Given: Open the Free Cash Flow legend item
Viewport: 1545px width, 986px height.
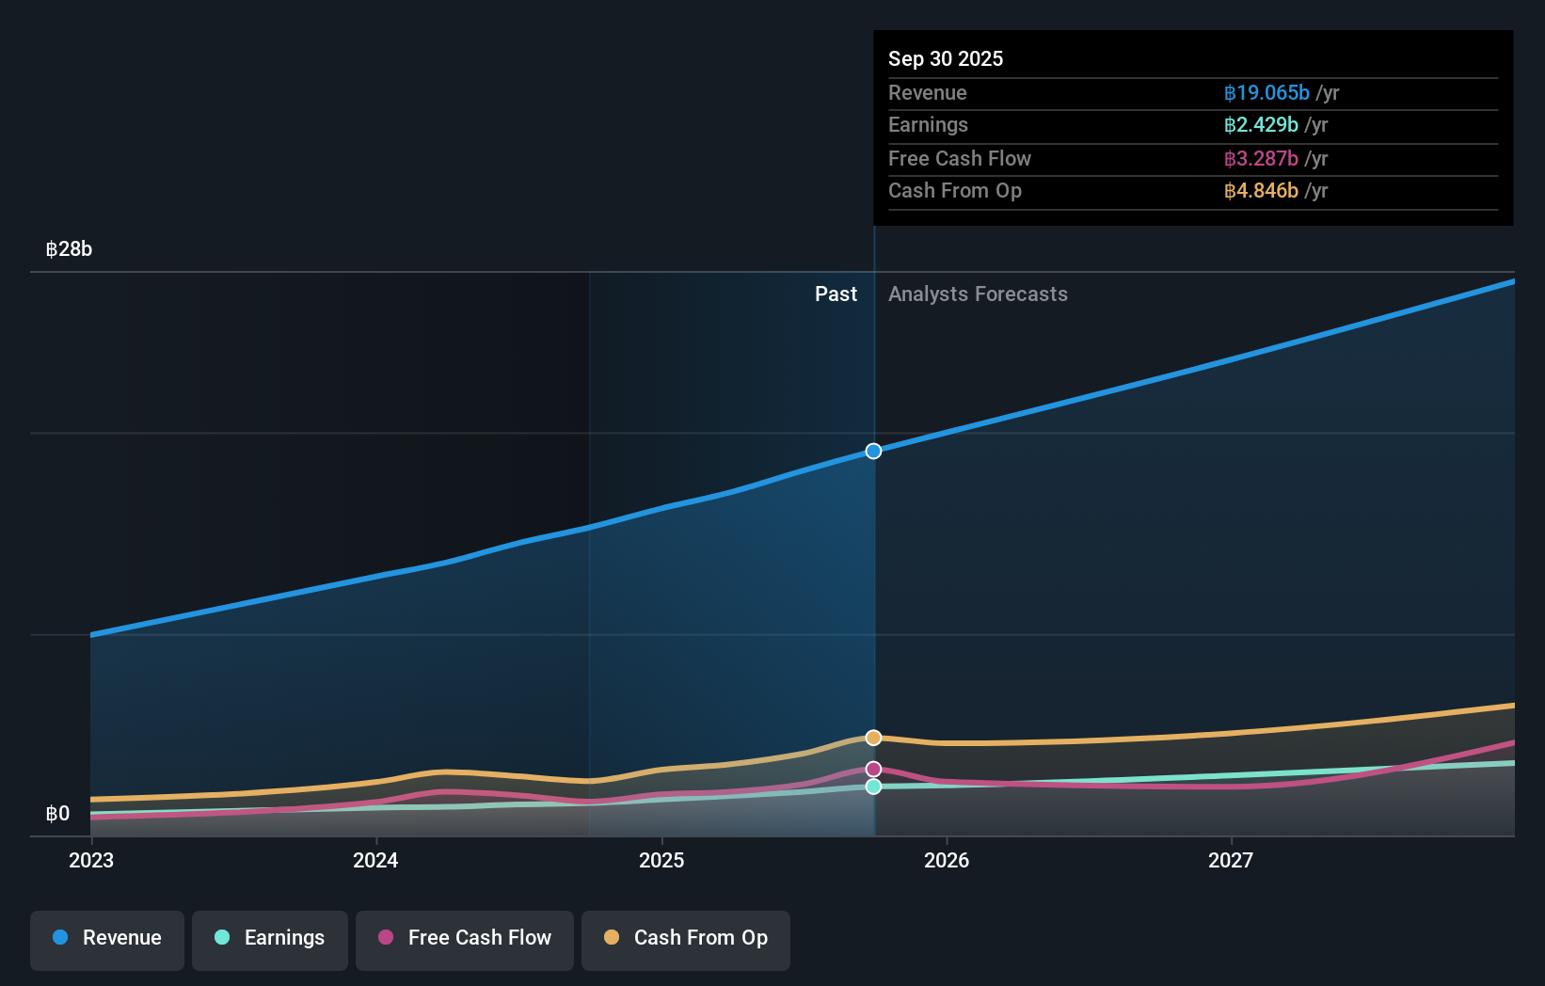Looking at the screenshot, I should click(464, 938).
